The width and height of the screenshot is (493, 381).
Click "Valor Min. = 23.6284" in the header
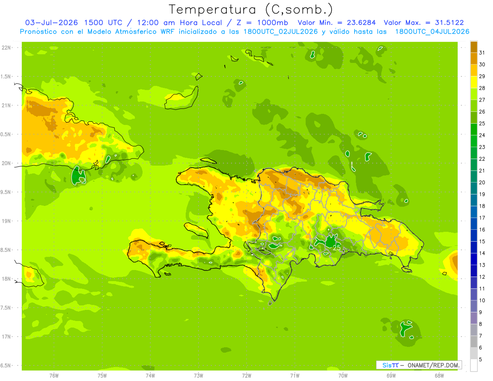pos(337,23)
